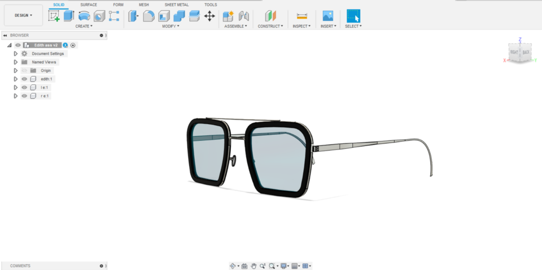Screen dimensions: 542x270
Task: Show the hidden Origin folder
Action: [x=24, y=70]
